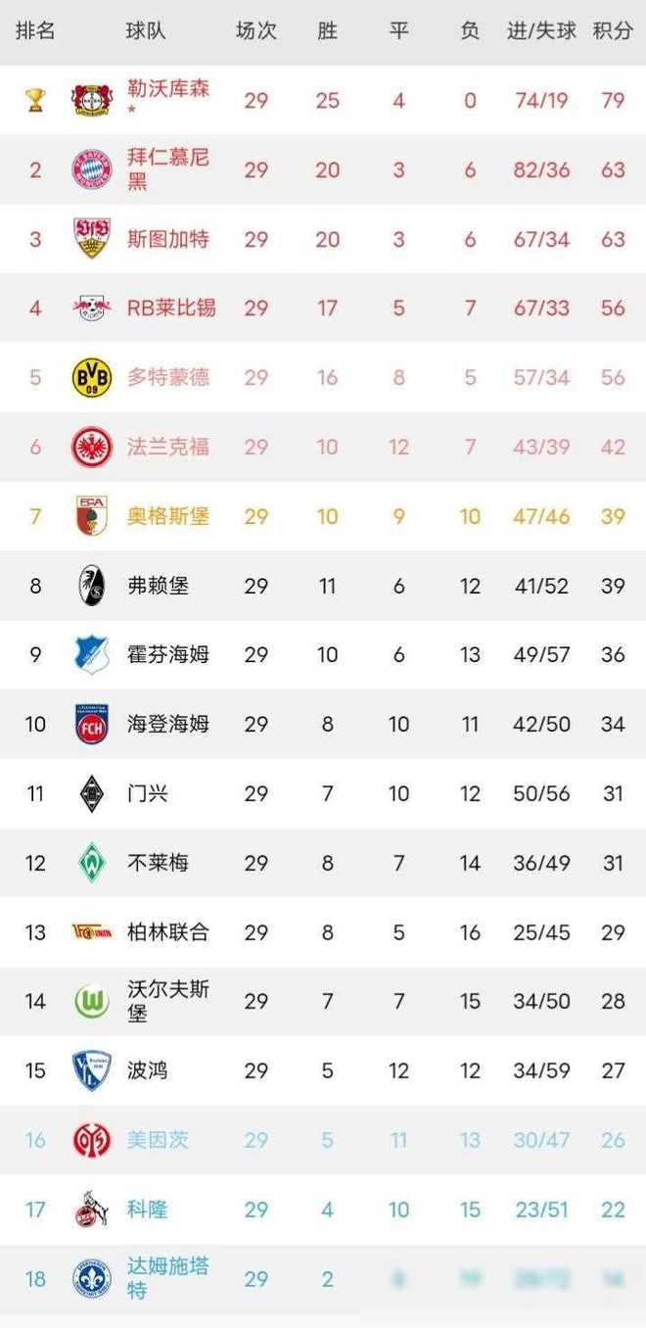Open the Bayern Munich club crest
The width and height of the screenshot is (646, 1328).
[93, 169]
